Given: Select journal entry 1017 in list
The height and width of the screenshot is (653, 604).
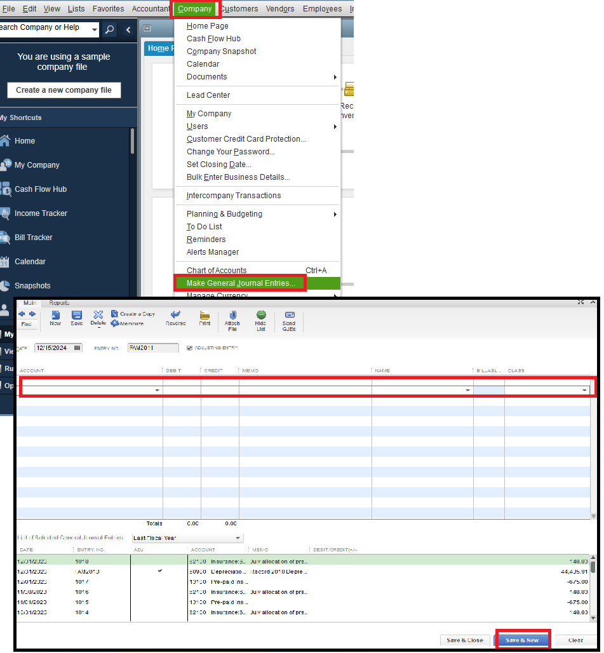Looking at the screenshot, I should [x=303, y=582].
